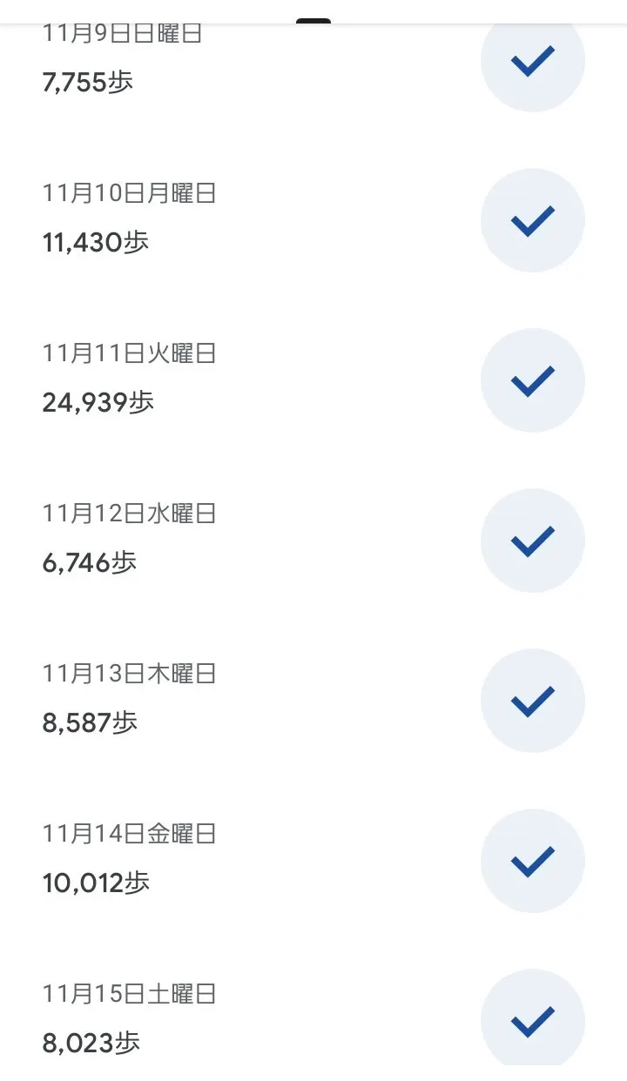Viewport: 627px width, 1081px height.
Task: Click the checkmark next to 6,746歩
Action: pos(532,540)
